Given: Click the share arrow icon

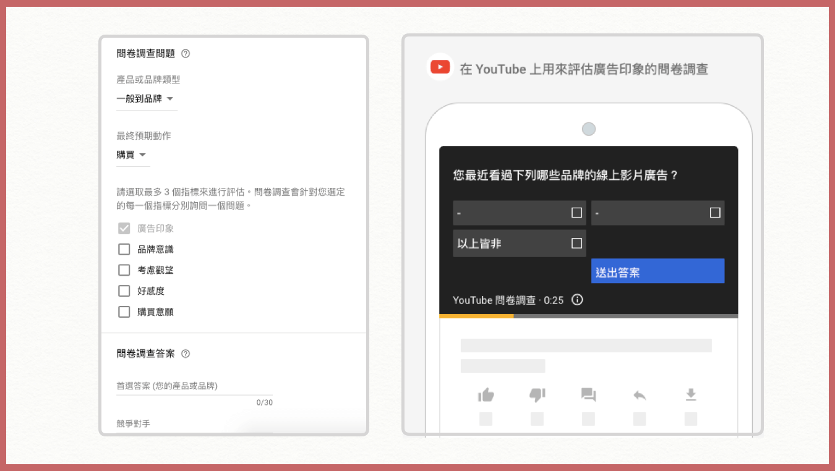Looking at the screenshot, I should tap(640, 395).
